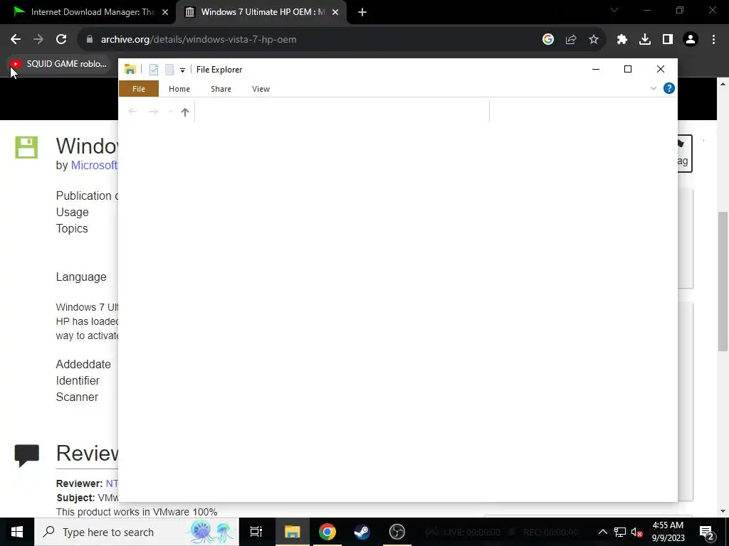Click the File Explorer Up arrow button
The height and width of the screenshot is (546, 729).
[x=185, y=112]
